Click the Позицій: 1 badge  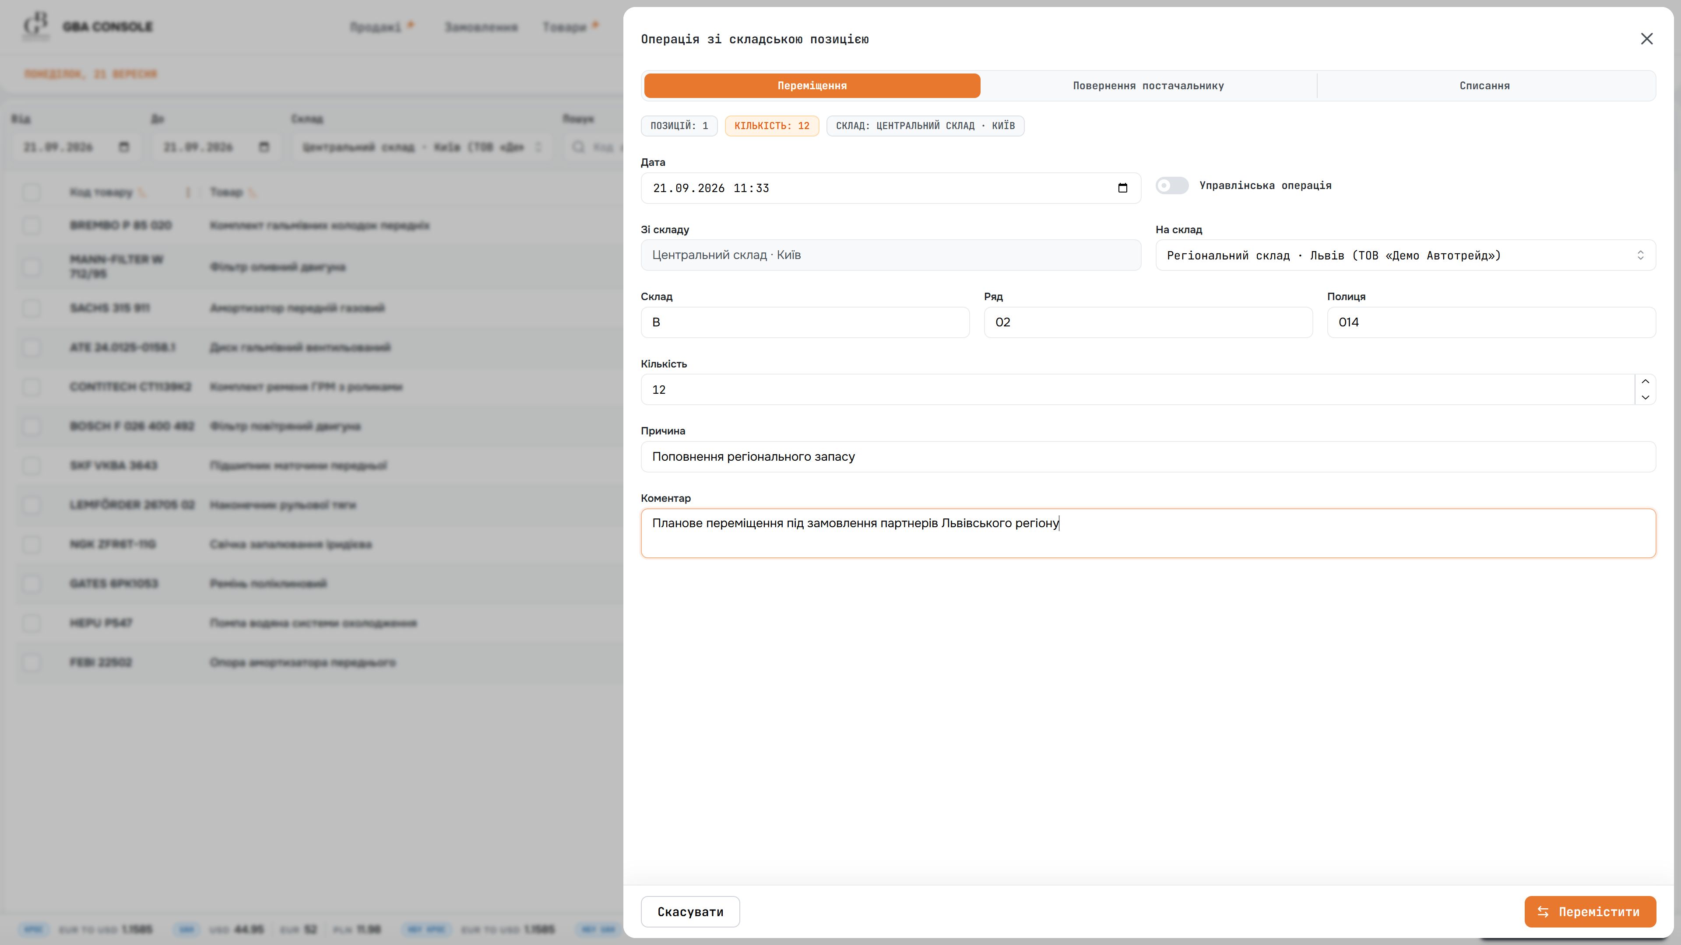(679, 126)
